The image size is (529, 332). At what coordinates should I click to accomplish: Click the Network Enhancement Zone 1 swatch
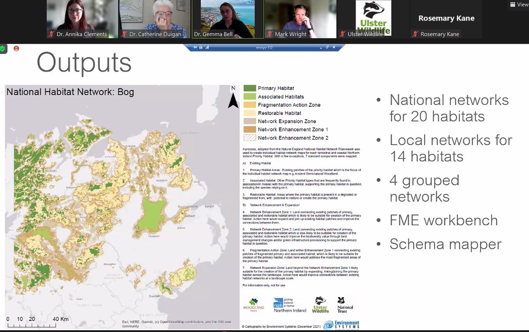(x=250, y=129)
